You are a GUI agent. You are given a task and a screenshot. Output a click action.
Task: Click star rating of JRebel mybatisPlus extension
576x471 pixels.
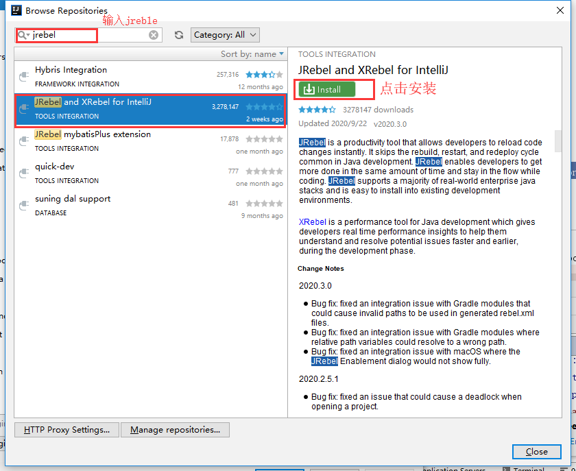click(x=264, y=139)
